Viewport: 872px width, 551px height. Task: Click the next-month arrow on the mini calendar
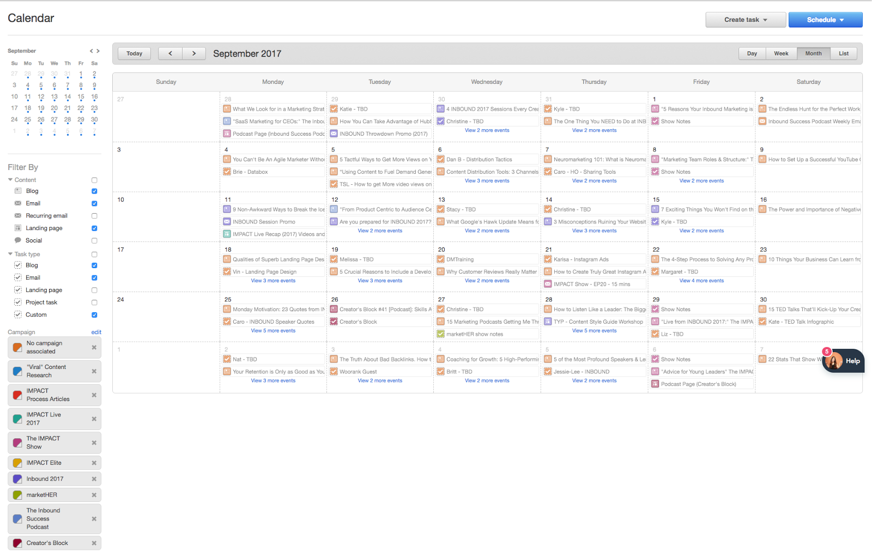pyautogui.click(x=99, y=51)
